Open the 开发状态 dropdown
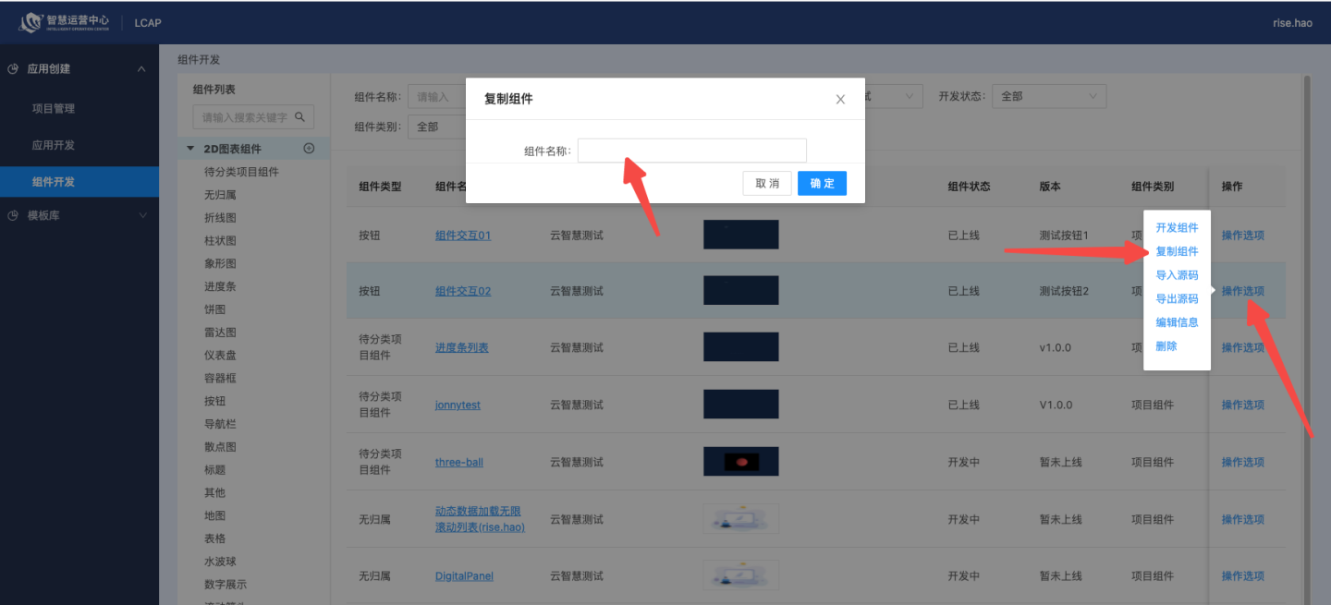 1049,96
